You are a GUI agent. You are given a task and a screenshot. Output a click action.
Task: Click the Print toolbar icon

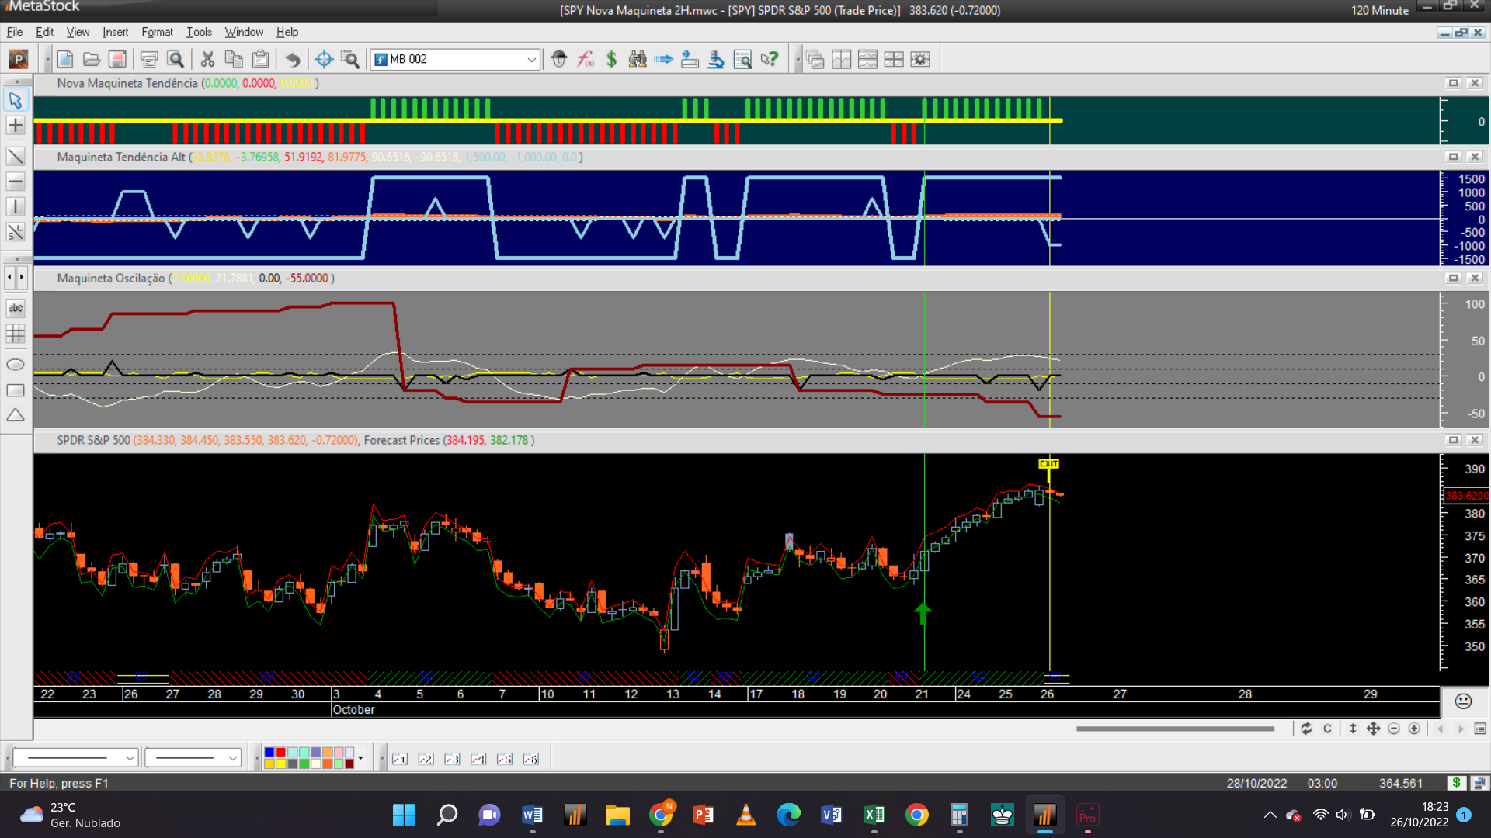[x=149, y=59]
